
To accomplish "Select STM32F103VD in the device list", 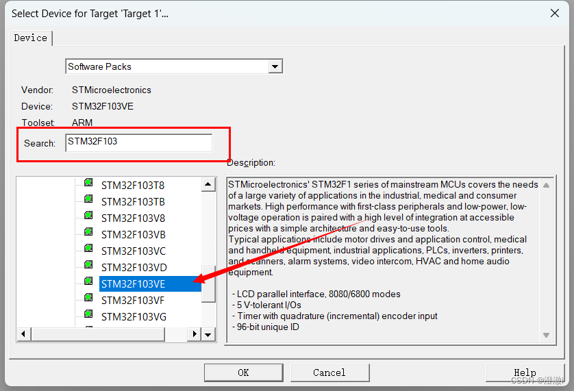I will 134,268.
